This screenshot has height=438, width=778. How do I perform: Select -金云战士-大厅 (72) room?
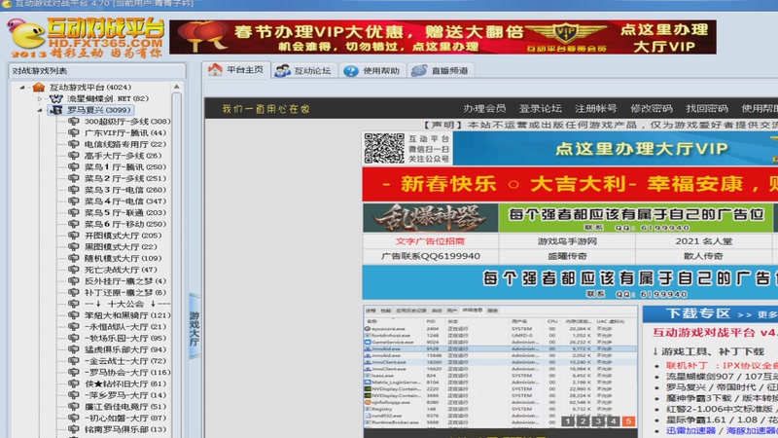pos(125,361)
